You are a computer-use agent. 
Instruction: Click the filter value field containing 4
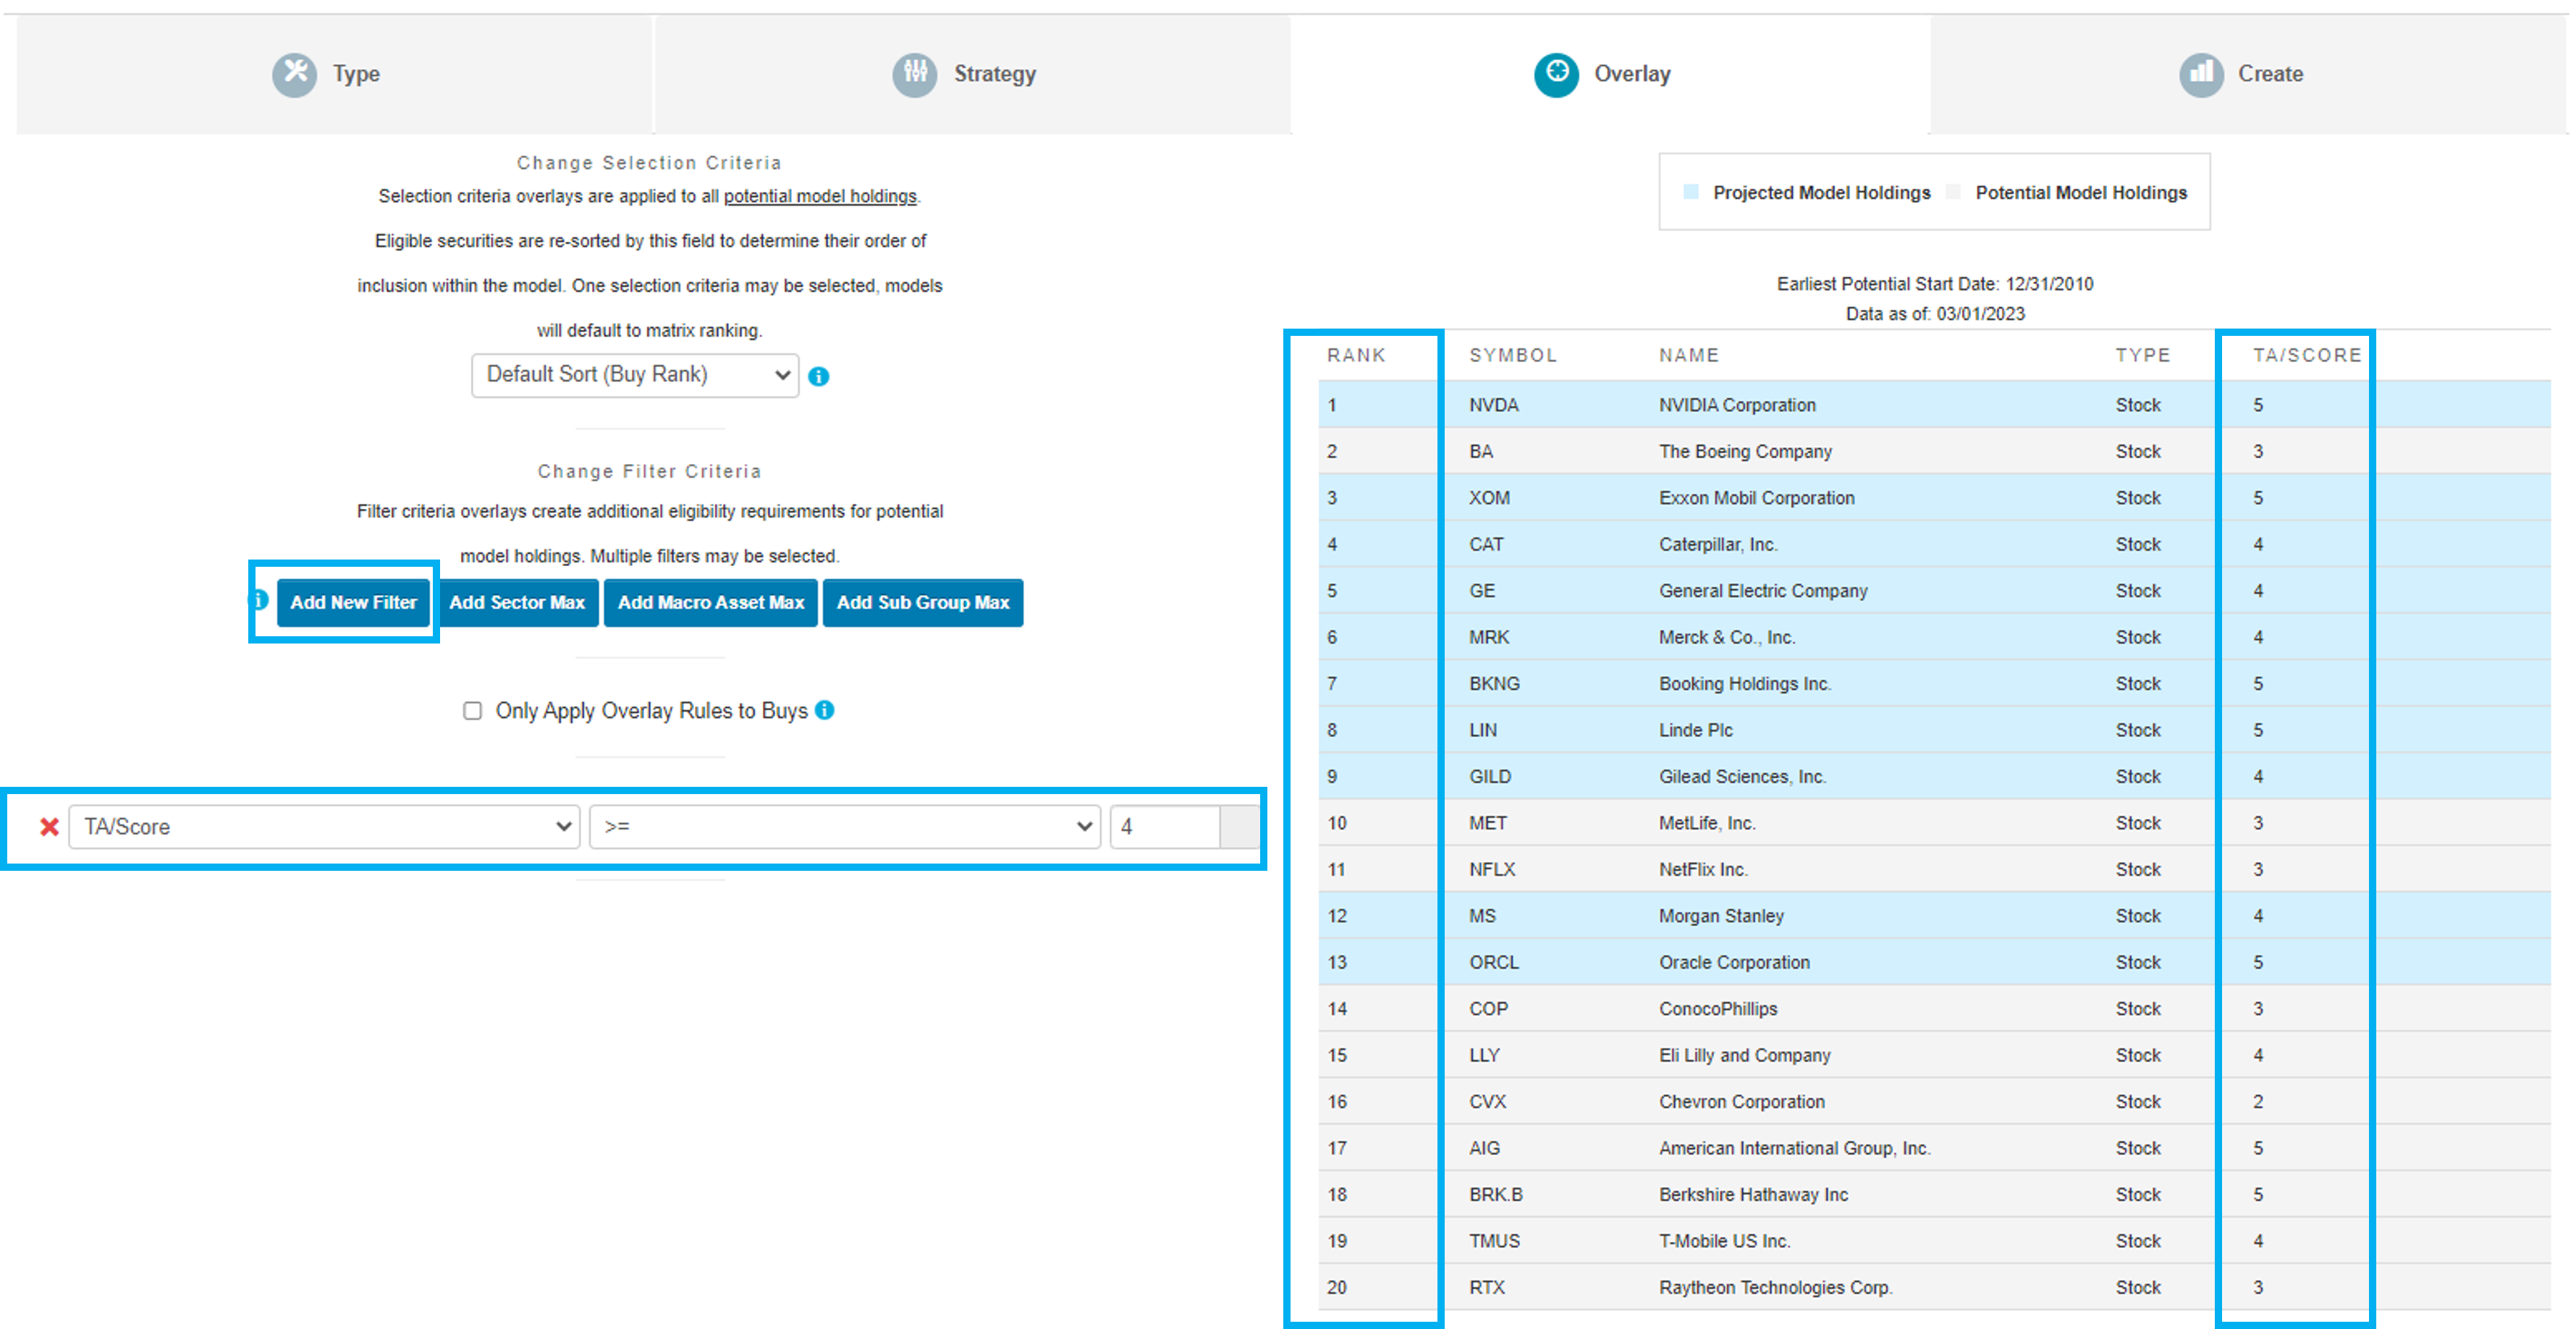click(x=1165, y=827)
